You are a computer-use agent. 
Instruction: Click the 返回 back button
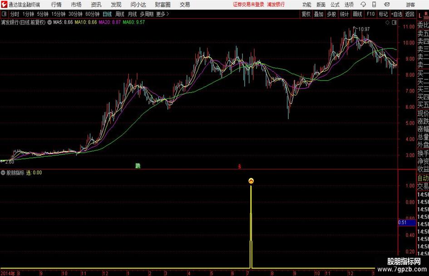(x=409, y=14)
